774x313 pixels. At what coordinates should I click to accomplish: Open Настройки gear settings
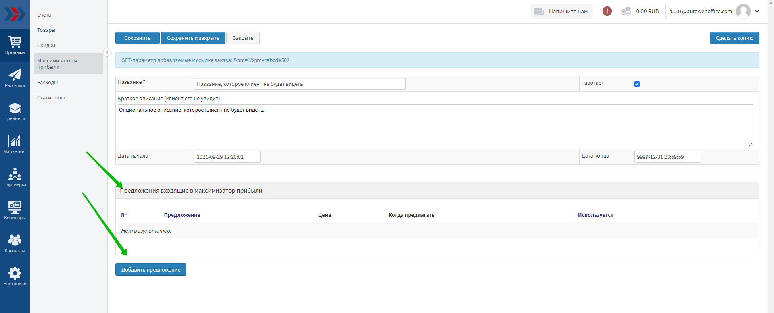click(15, 276)
